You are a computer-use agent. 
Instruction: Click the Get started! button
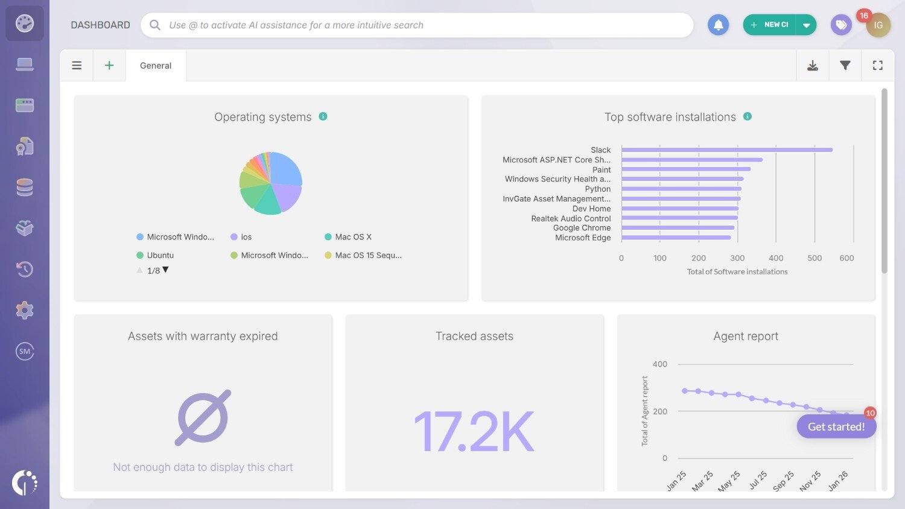tap(836, 426)
